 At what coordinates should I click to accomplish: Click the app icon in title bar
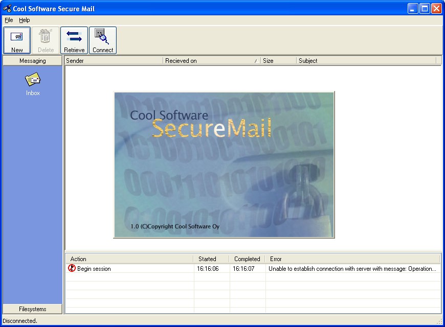point(7,9)
